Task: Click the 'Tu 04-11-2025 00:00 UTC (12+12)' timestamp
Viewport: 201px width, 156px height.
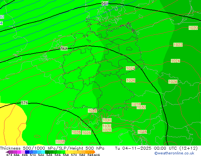Action: [156, 148]
